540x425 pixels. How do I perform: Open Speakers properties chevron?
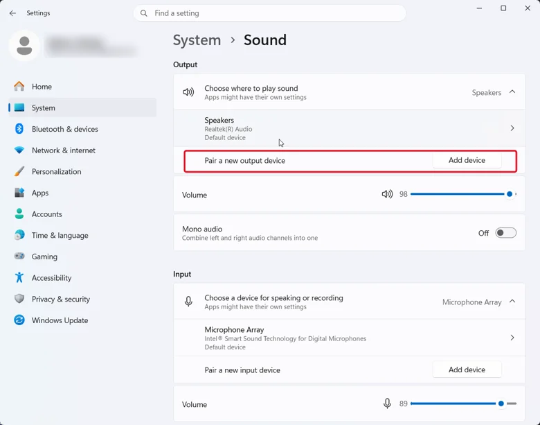tap(512, 128)
